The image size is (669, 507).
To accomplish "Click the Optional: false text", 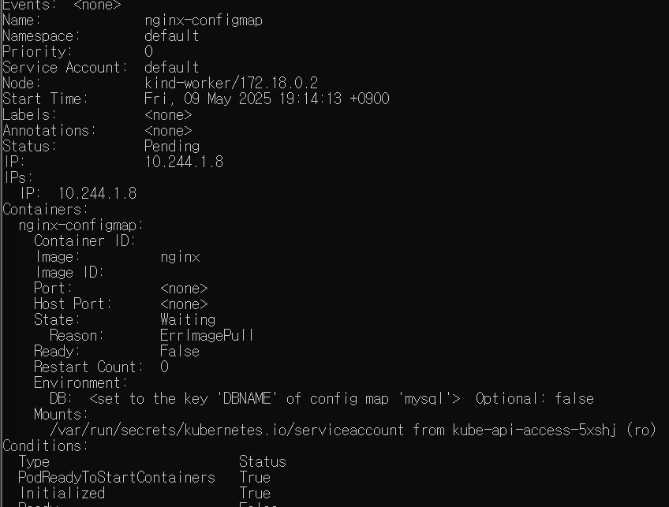I will click(x=535, y=399).
